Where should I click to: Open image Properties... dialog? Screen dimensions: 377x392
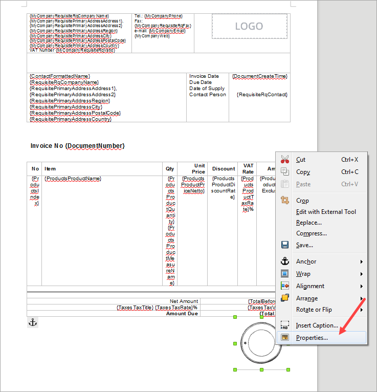322,338
